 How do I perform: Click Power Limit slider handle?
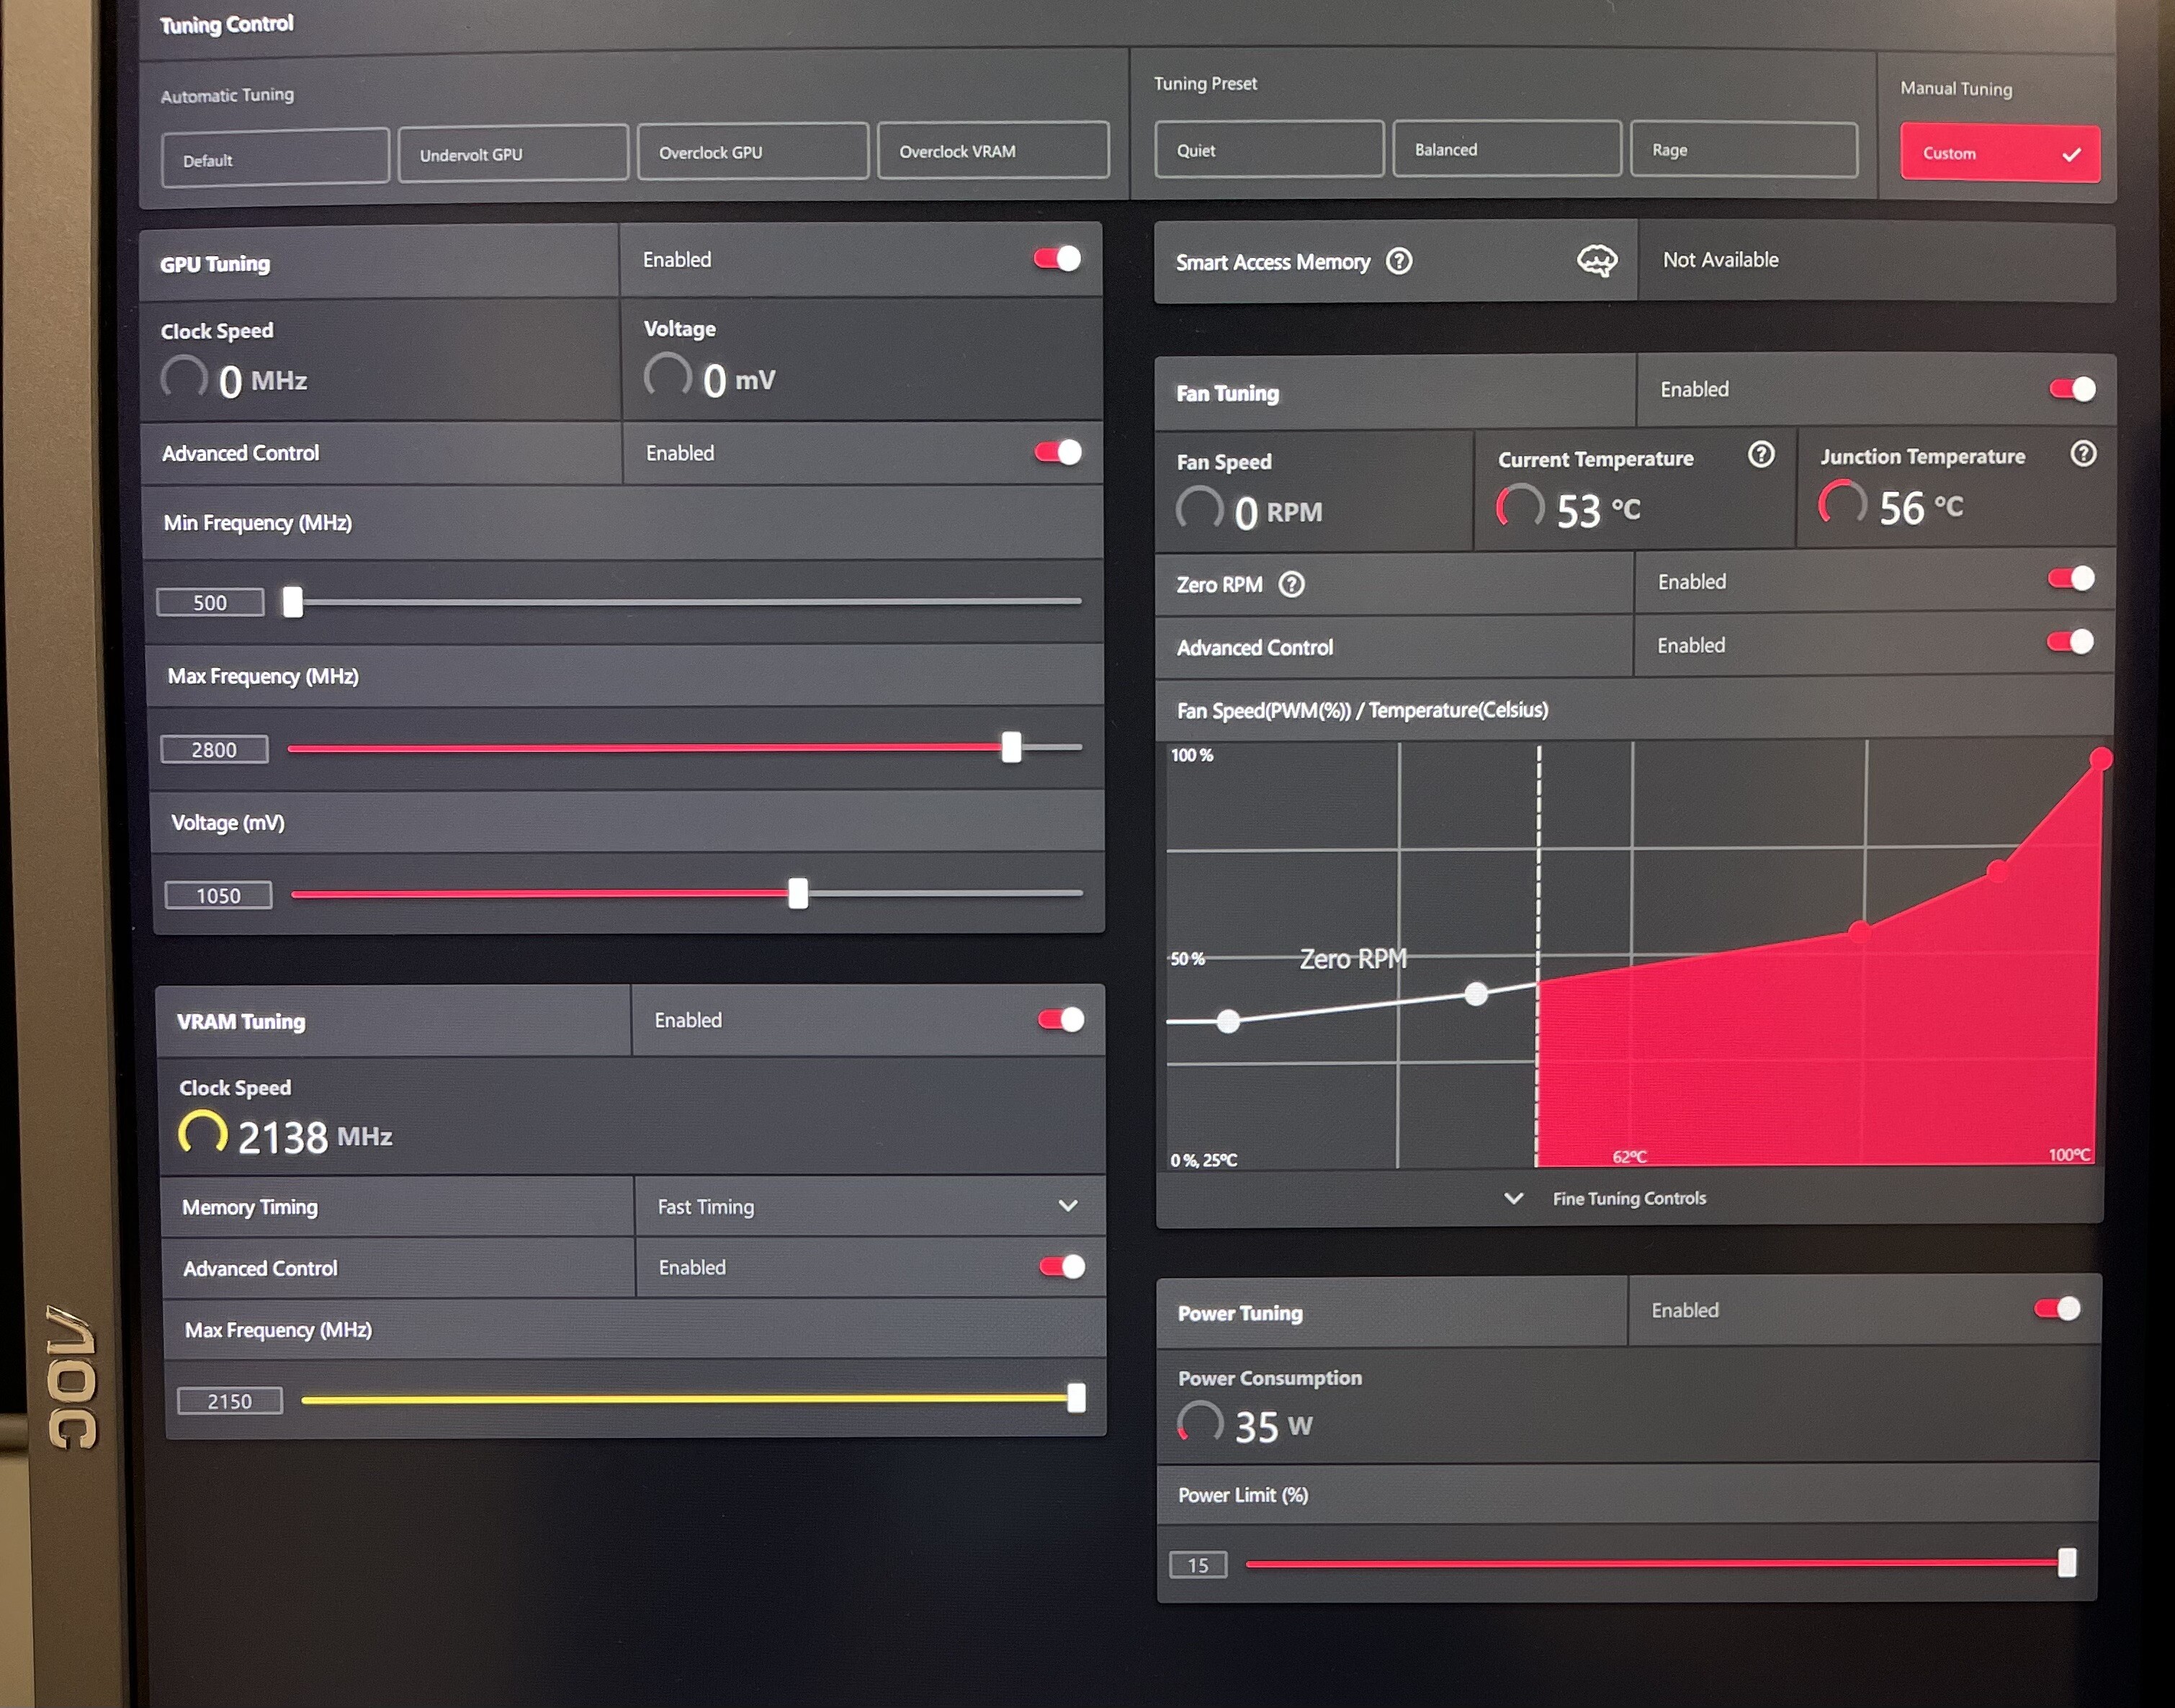click(x=2067, y=1562)
